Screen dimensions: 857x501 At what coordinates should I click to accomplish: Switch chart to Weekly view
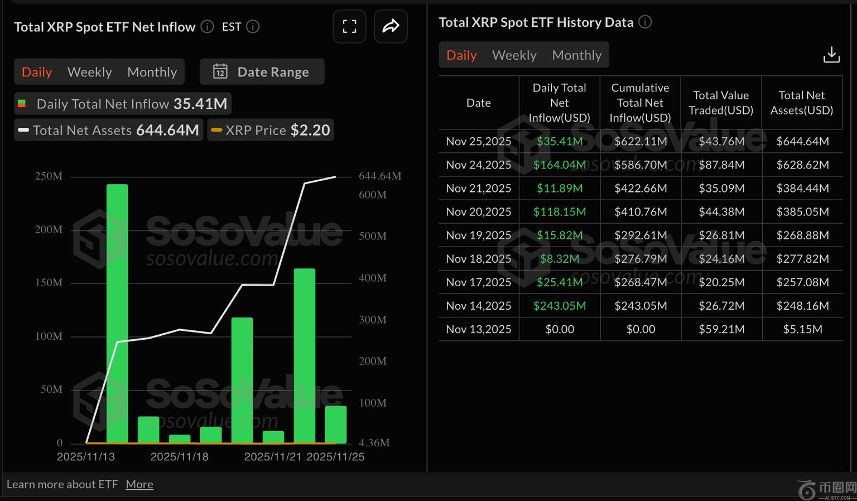tap(89, 72)
